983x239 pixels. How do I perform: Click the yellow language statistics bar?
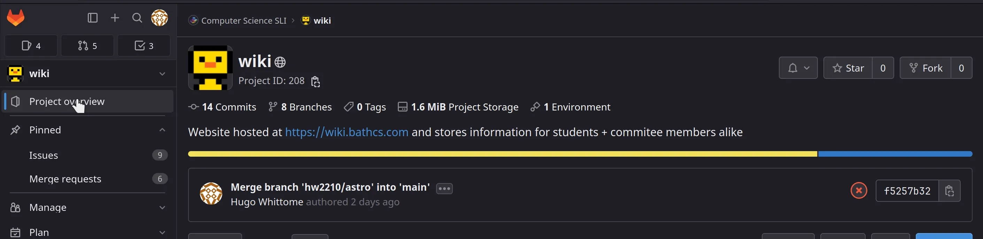pyautogui.click(x=496, y=154)
